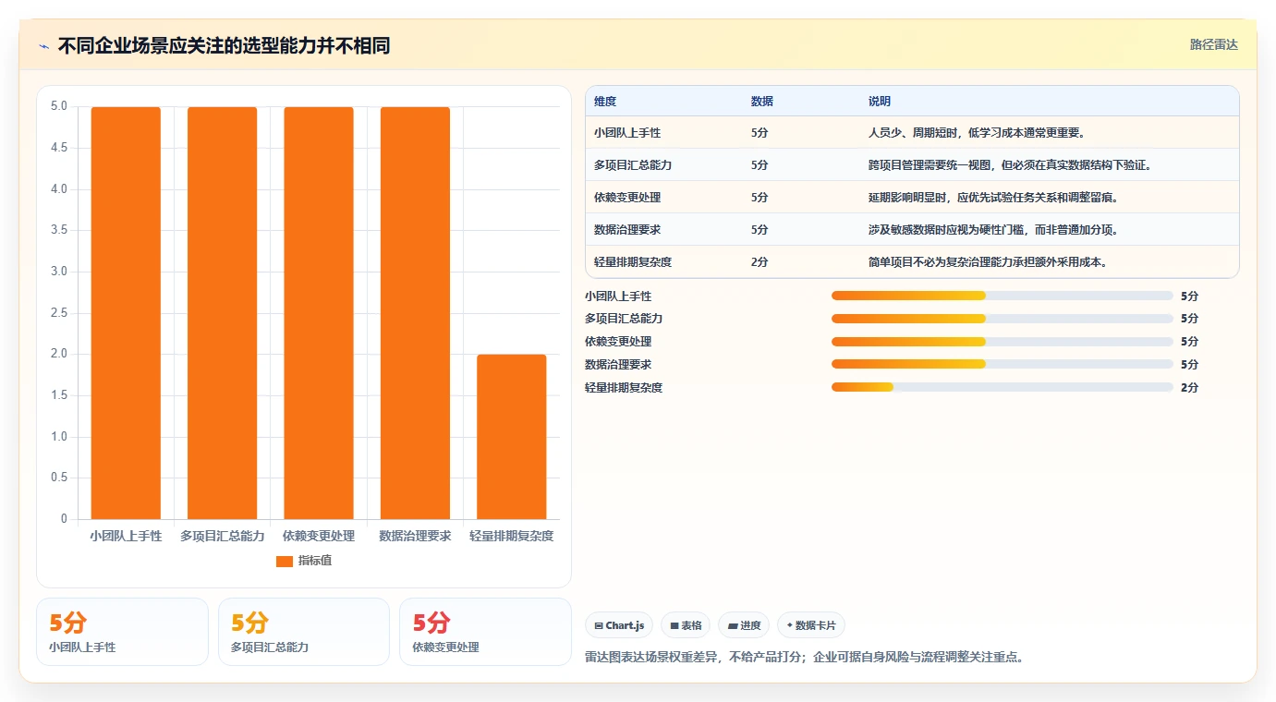Screen dimensions: 1276x702
Task: Select the Chart.js tag chip
Action: point(619,625)
